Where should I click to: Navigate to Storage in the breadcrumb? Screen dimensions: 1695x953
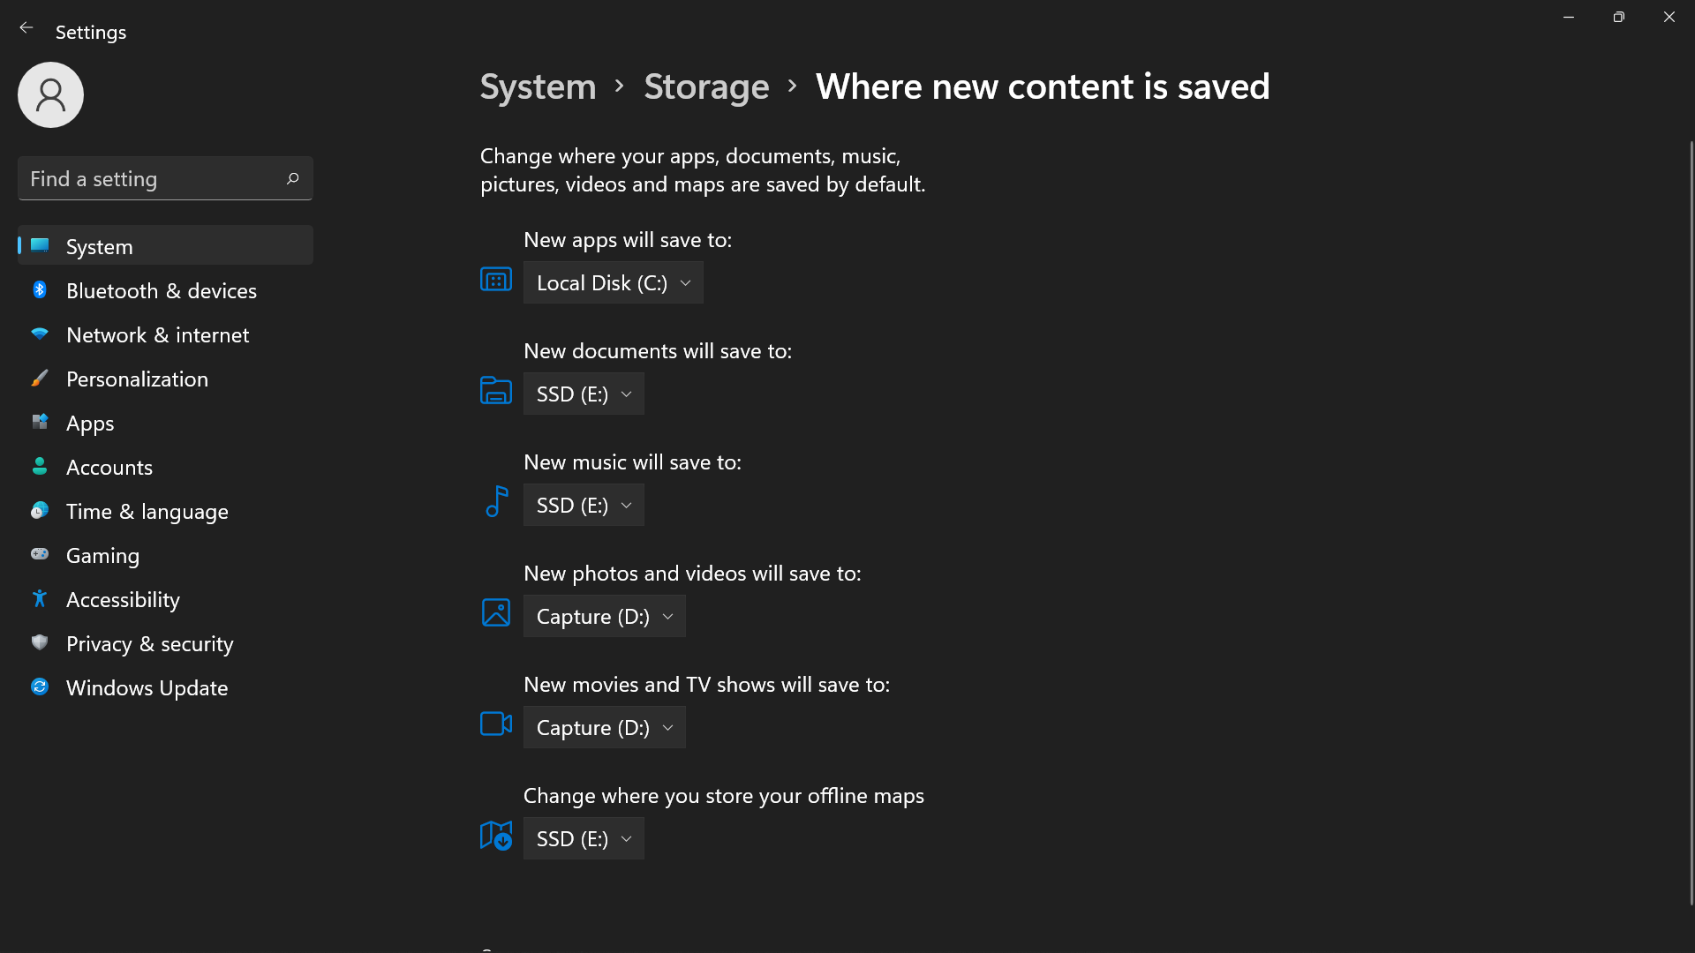click(706, 86)
